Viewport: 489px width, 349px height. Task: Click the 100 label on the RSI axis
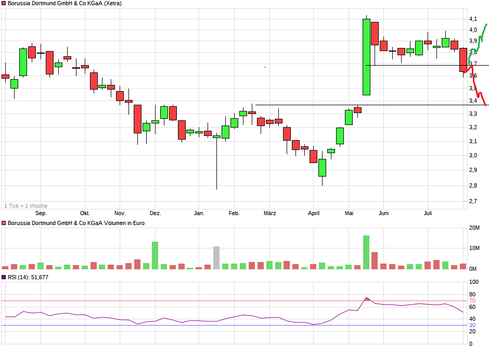(474, 282)
